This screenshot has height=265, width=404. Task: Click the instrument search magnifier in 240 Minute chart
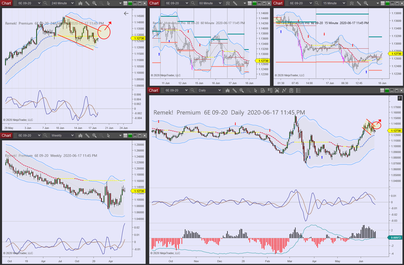45,3
